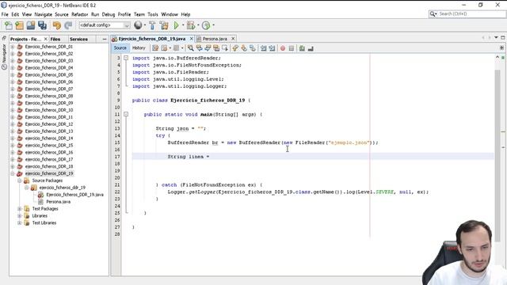The image size is (507, 285).
Task: Click the Last Edit editor toolbar icon
Action: (155, 48)
